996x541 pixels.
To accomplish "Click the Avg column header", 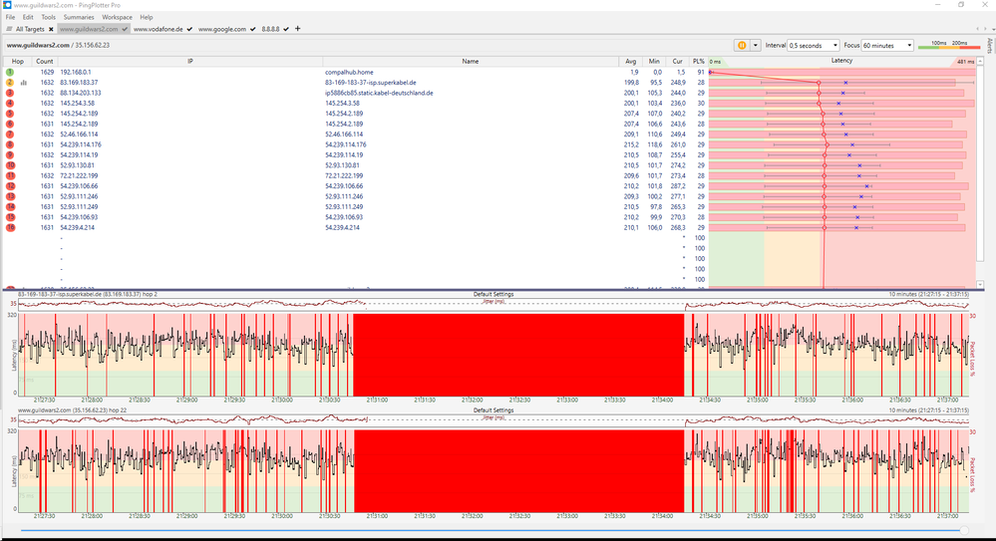I will pyautogui.click(x=630, y=62).
